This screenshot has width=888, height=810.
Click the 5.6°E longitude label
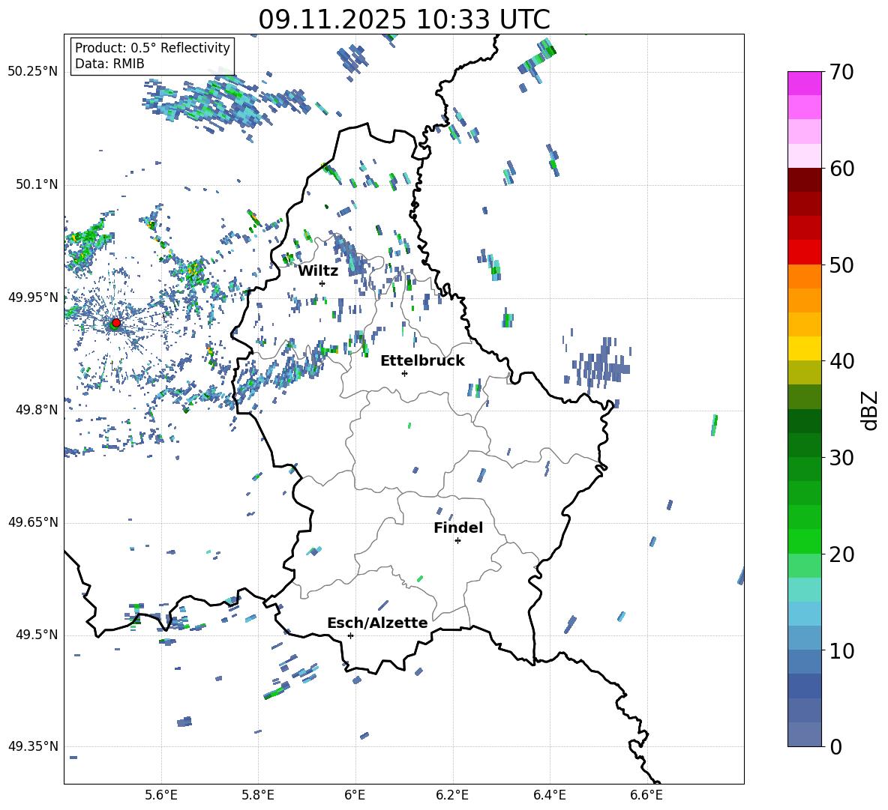point(161,795)
